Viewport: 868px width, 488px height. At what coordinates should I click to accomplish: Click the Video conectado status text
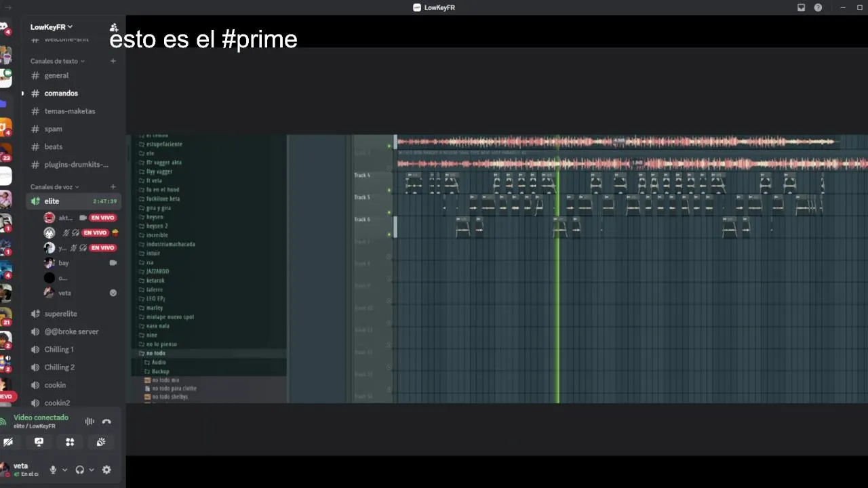click(41, 418)
